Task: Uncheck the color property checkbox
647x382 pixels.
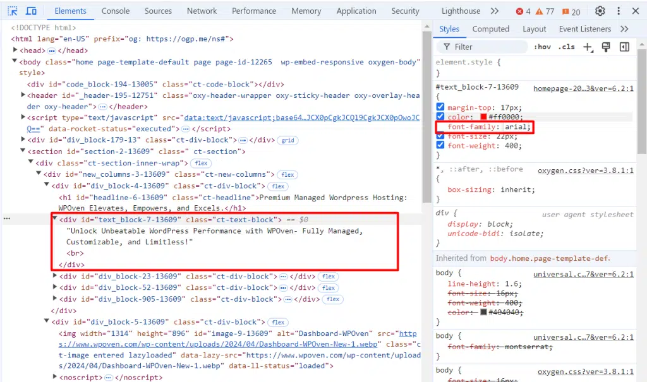Action: click(x=440, y=117)
